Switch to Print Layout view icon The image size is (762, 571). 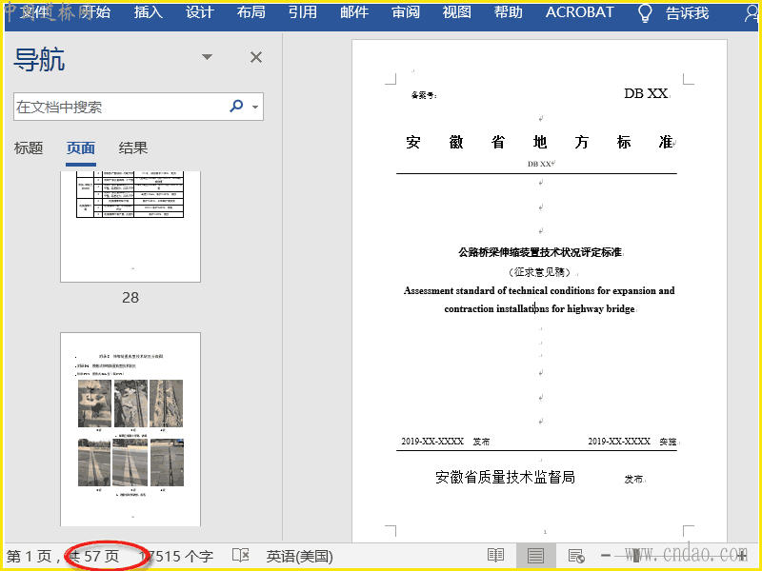point(535,556)
